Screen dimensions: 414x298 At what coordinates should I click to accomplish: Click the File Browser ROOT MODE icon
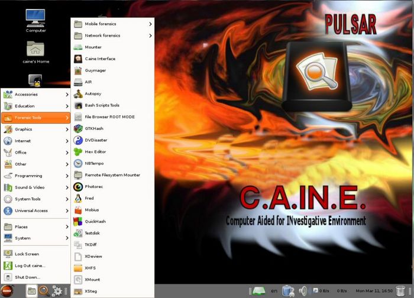click(78, 117)
